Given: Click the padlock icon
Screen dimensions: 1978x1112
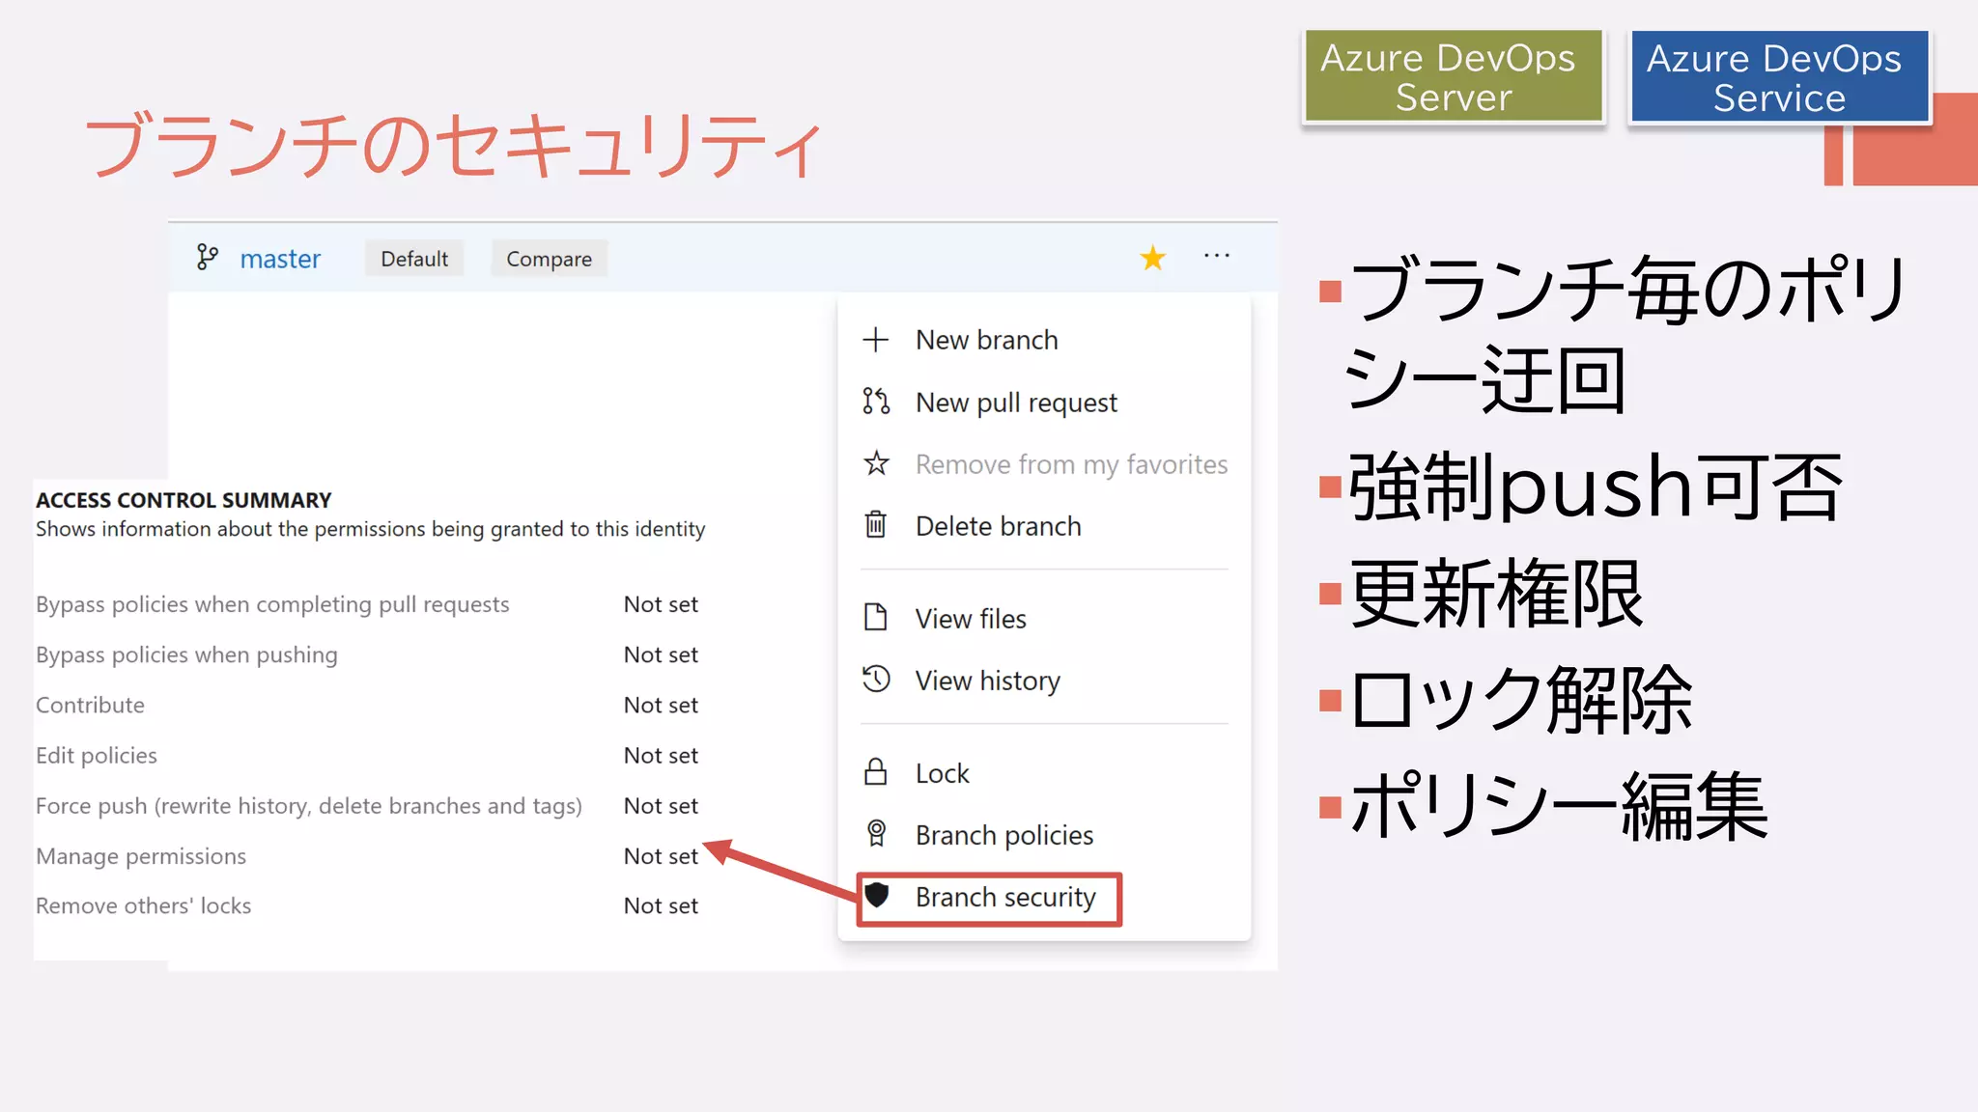Looking at the screenshot, I should [x=875, y=771].
